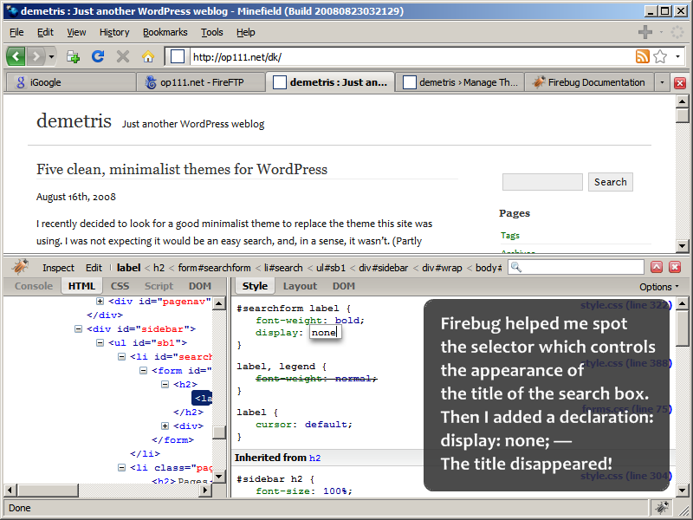693x520 pixels.
Task: Expand the div node under form
Action: tap(165, 426)
